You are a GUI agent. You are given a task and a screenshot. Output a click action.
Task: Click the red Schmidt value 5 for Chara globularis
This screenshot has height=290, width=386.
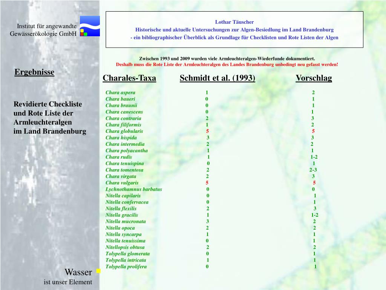click(x=207, y=131)
